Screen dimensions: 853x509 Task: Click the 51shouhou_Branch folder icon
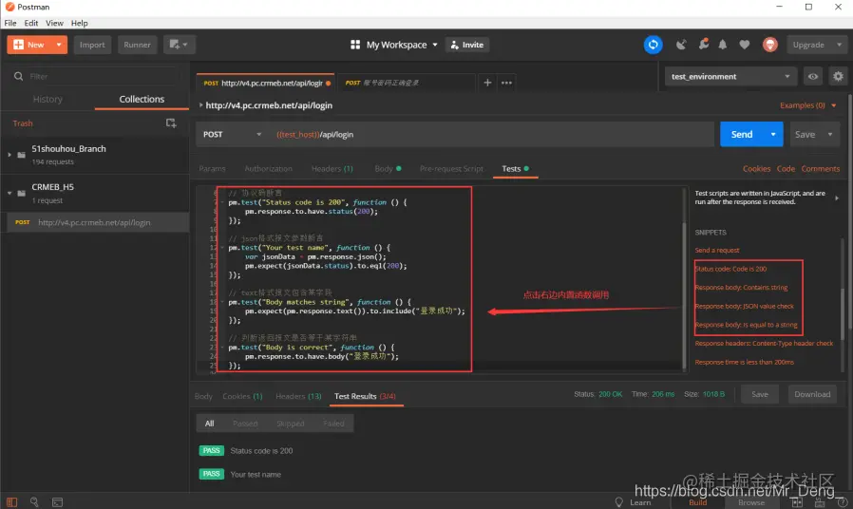(x=21, y=155)
